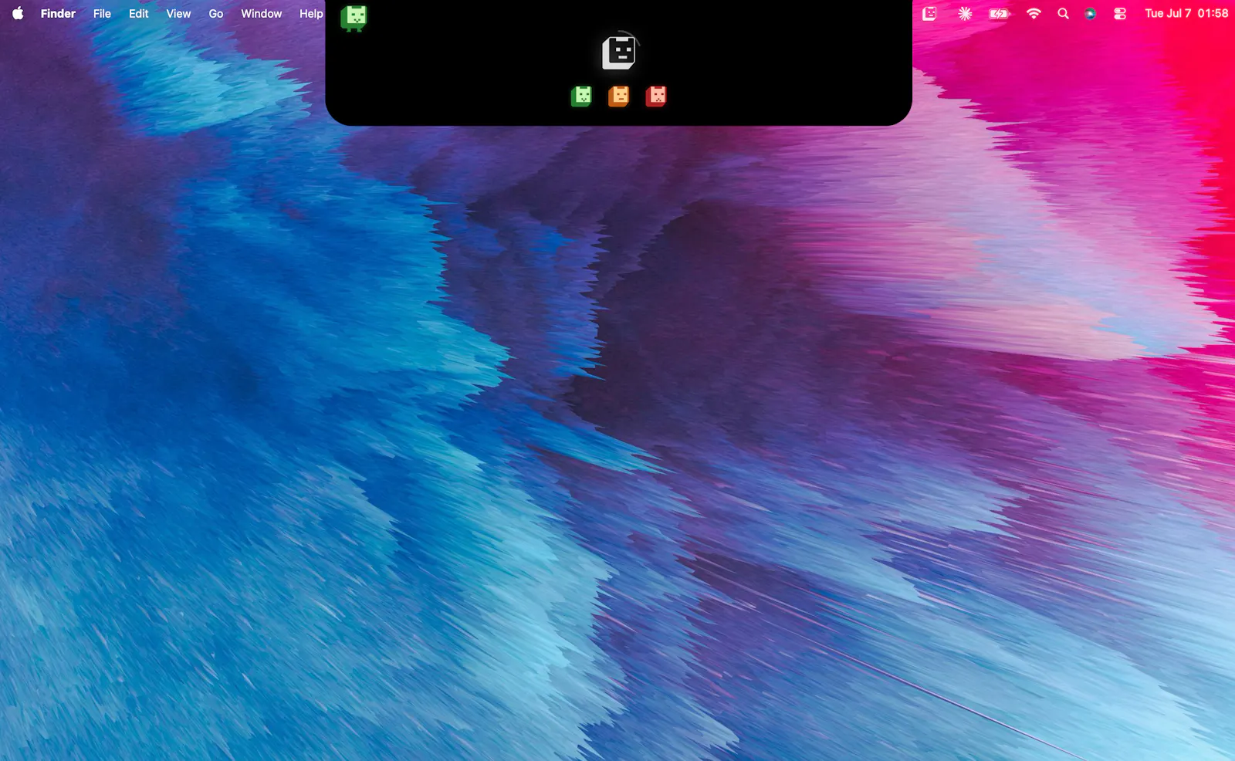Open the Wi-Fi menu
Image resolution: width=1235 pixels, height=761 pixels.
point(1034,13)
